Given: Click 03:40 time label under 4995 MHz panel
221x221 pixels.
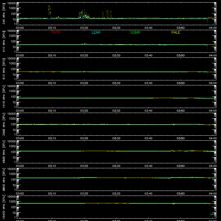Looking at the screenshot, I should (x=148, y=166).
